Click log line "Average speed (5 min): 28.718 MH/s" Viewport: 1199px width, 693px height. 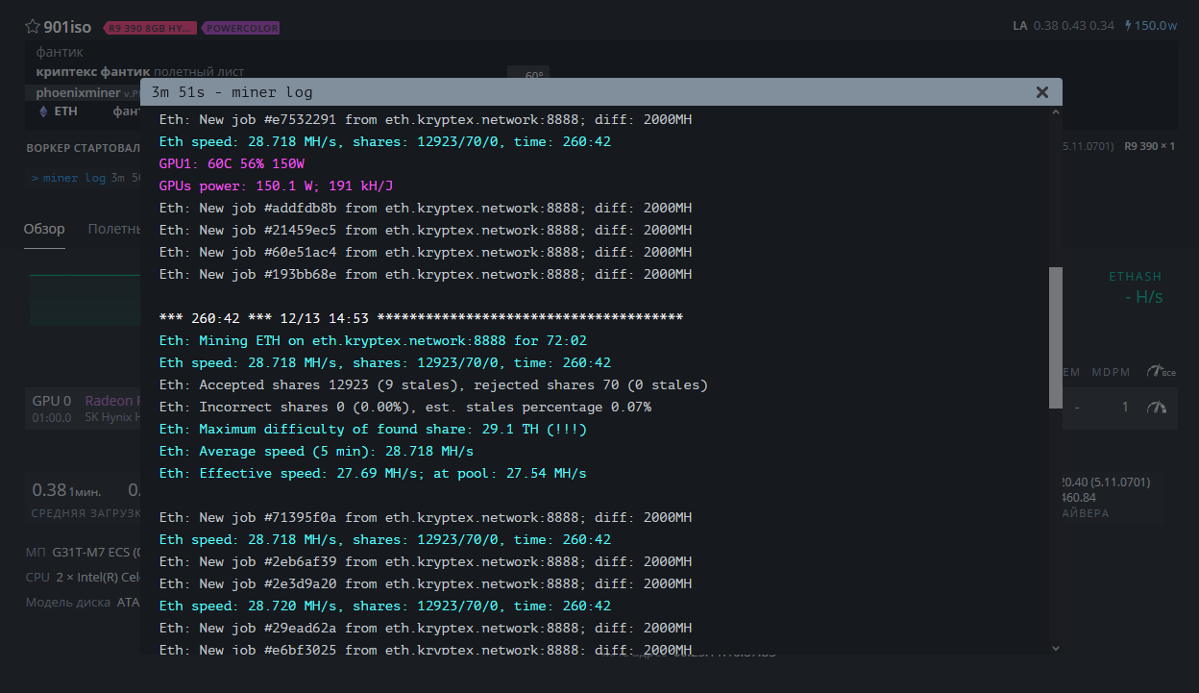[x=317, y=452]
